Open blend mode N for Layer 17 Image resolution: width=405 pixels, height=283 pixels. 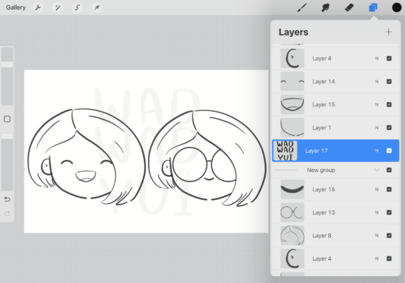click(x=376, y=151)
